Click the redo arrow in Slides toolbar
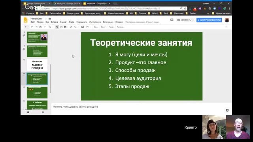253x142 pixels. click(36, 27)
